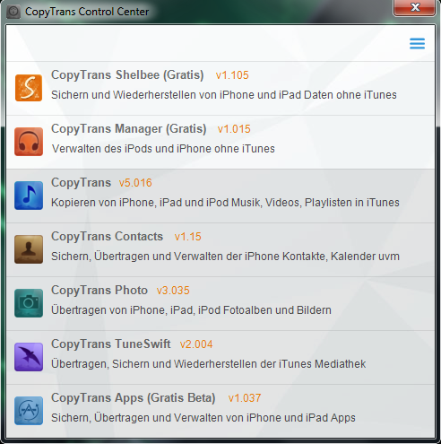
Task: Select the CopyTrans Contacts title text
Action: click(x=107, y=236)
